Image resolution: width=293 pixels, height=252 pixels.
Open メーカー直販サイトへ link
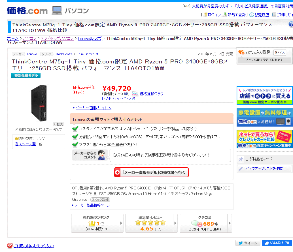(94, 108)
